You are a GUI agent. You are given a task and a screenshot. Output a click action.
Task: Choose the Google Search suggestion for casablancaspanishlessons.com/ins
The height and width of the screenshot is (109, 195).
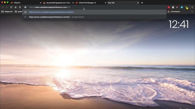pyautogui.click(x=94, y=17)
